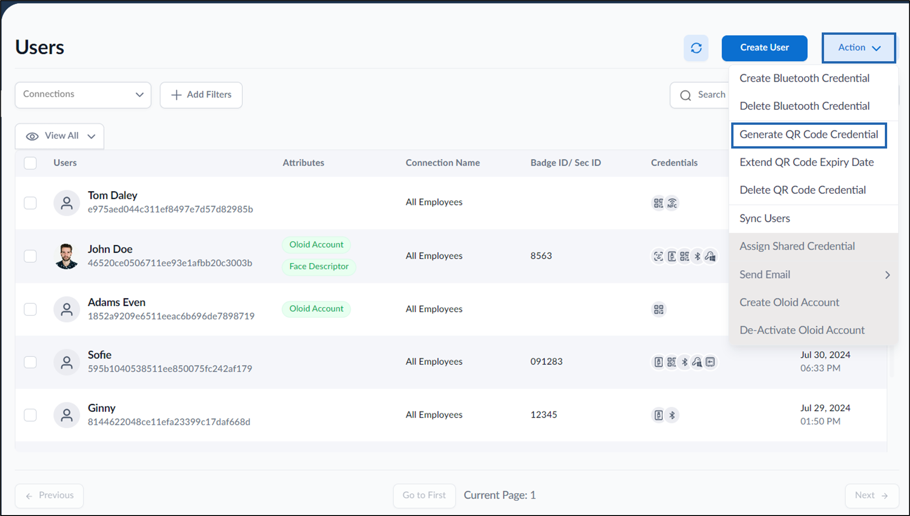Check the Ginny row checkbox
This screenshot has width=910, height=516.
[x=30, y=415]
